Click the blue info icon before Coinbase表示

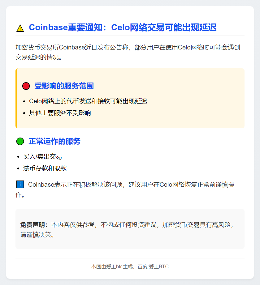pos(20,185)
